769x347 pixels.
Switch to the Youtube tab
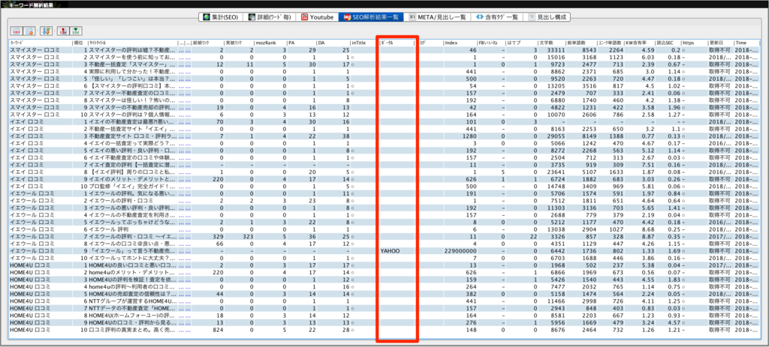(318, 16)
